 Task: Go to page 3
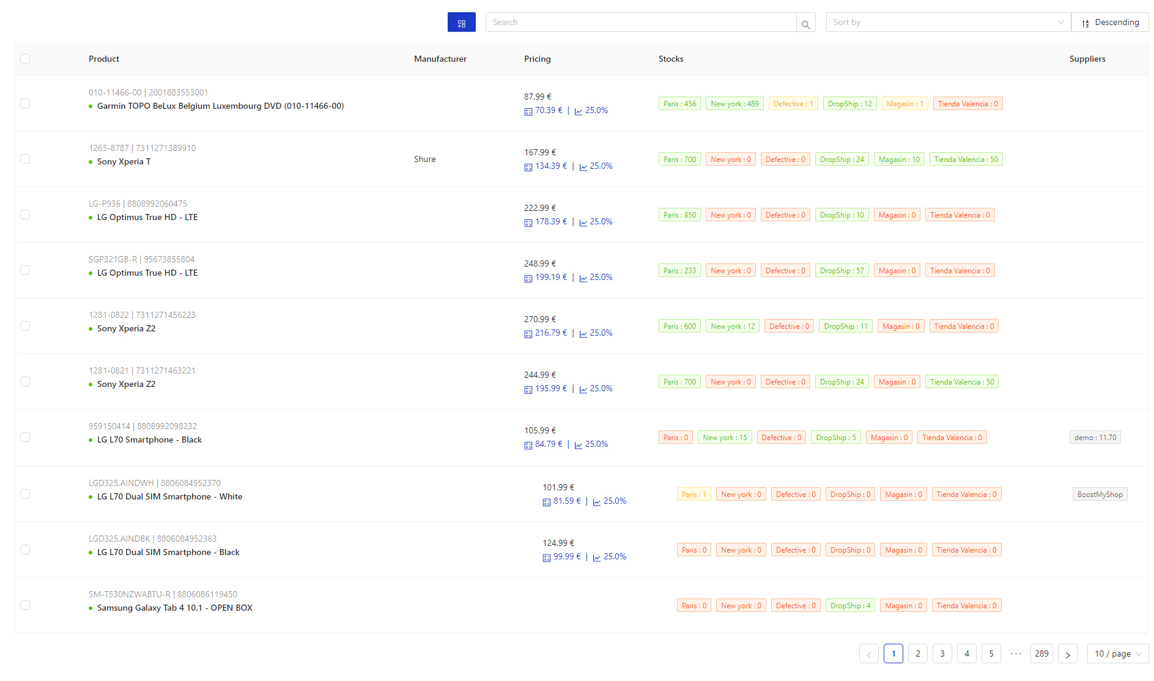point(942,653)
